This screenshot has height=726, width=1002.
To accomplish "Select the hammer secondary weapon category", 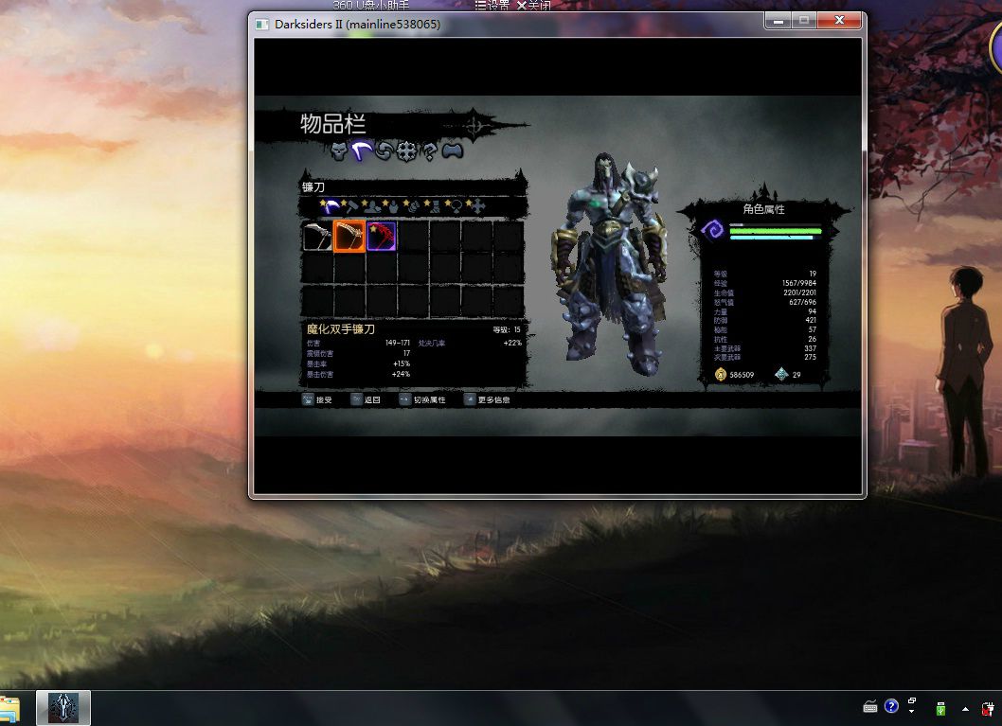I will tap(350, 206).
